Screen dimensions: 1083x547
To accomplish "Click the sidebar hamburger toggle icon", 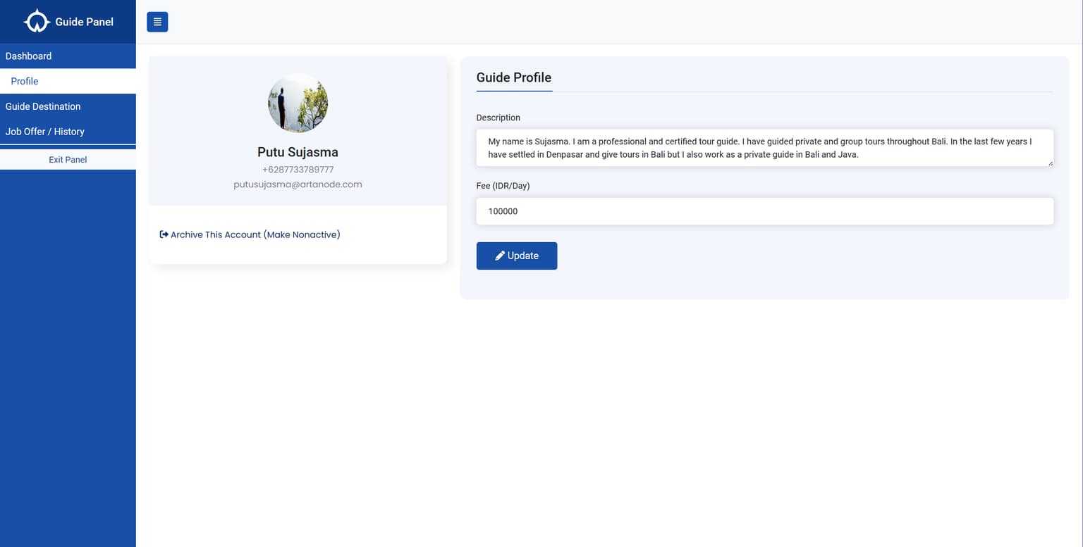I will pyautogui.click(x=157, y=22).
